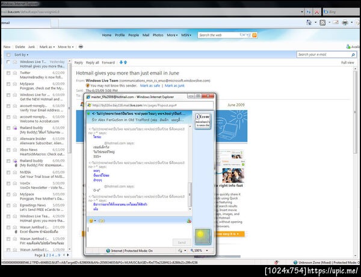This screenshot has height=277, width=361.
Task: Click the Mark as junk link
Action: 174,85
